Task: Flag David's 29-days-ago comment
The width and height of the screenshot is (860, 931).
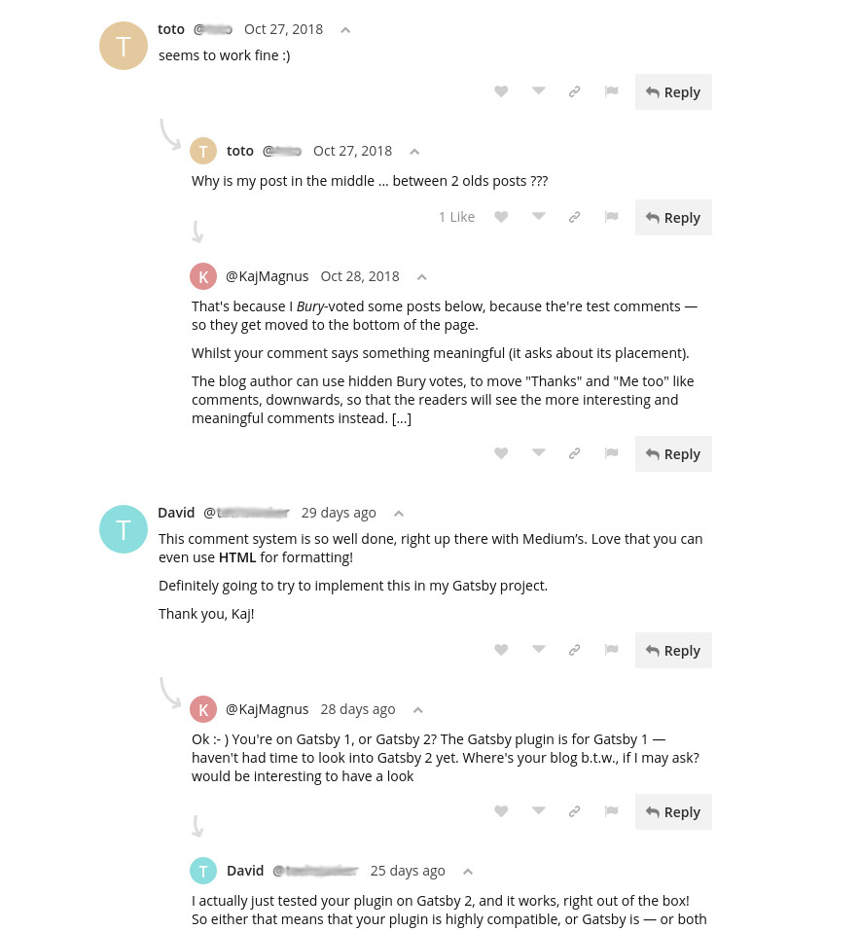Action: pos(611,650)
